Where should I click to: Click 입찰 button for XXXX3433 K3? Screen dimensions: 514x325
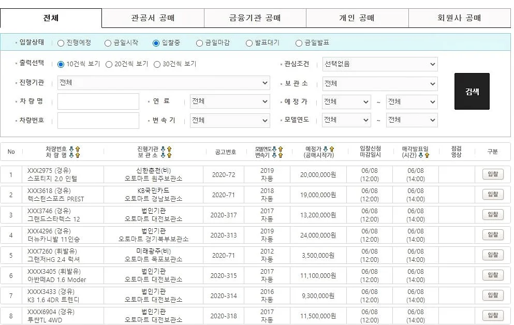[x=493, y=296]
